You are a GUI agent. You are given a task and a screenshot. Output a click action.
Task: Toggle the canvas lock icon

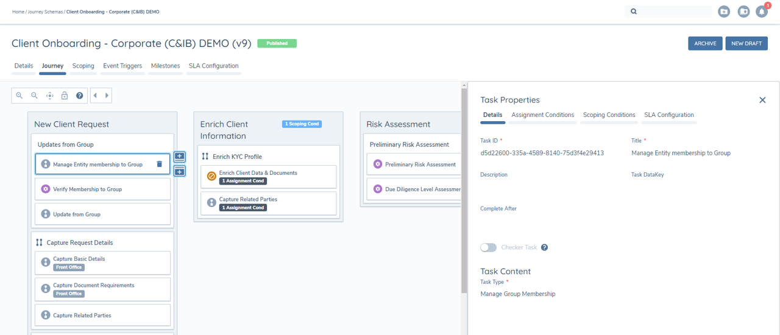pyautogui.click(x=65, y=96)
